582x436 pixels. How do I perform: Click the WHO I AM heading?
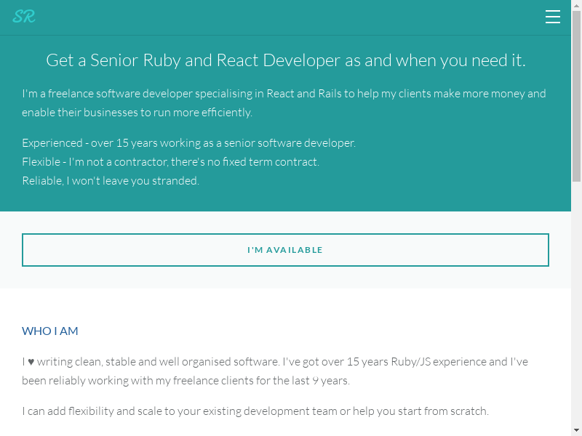[x=50, y=331]
